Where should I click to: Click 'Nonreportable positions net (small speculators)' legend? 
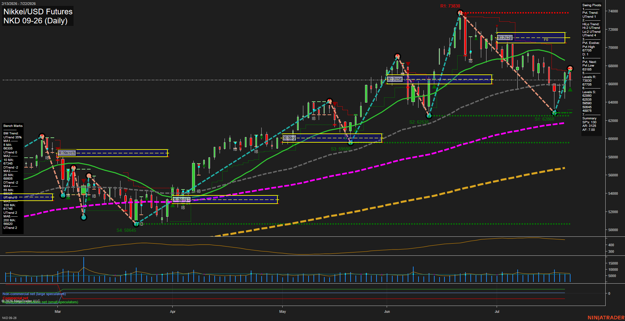40,302
